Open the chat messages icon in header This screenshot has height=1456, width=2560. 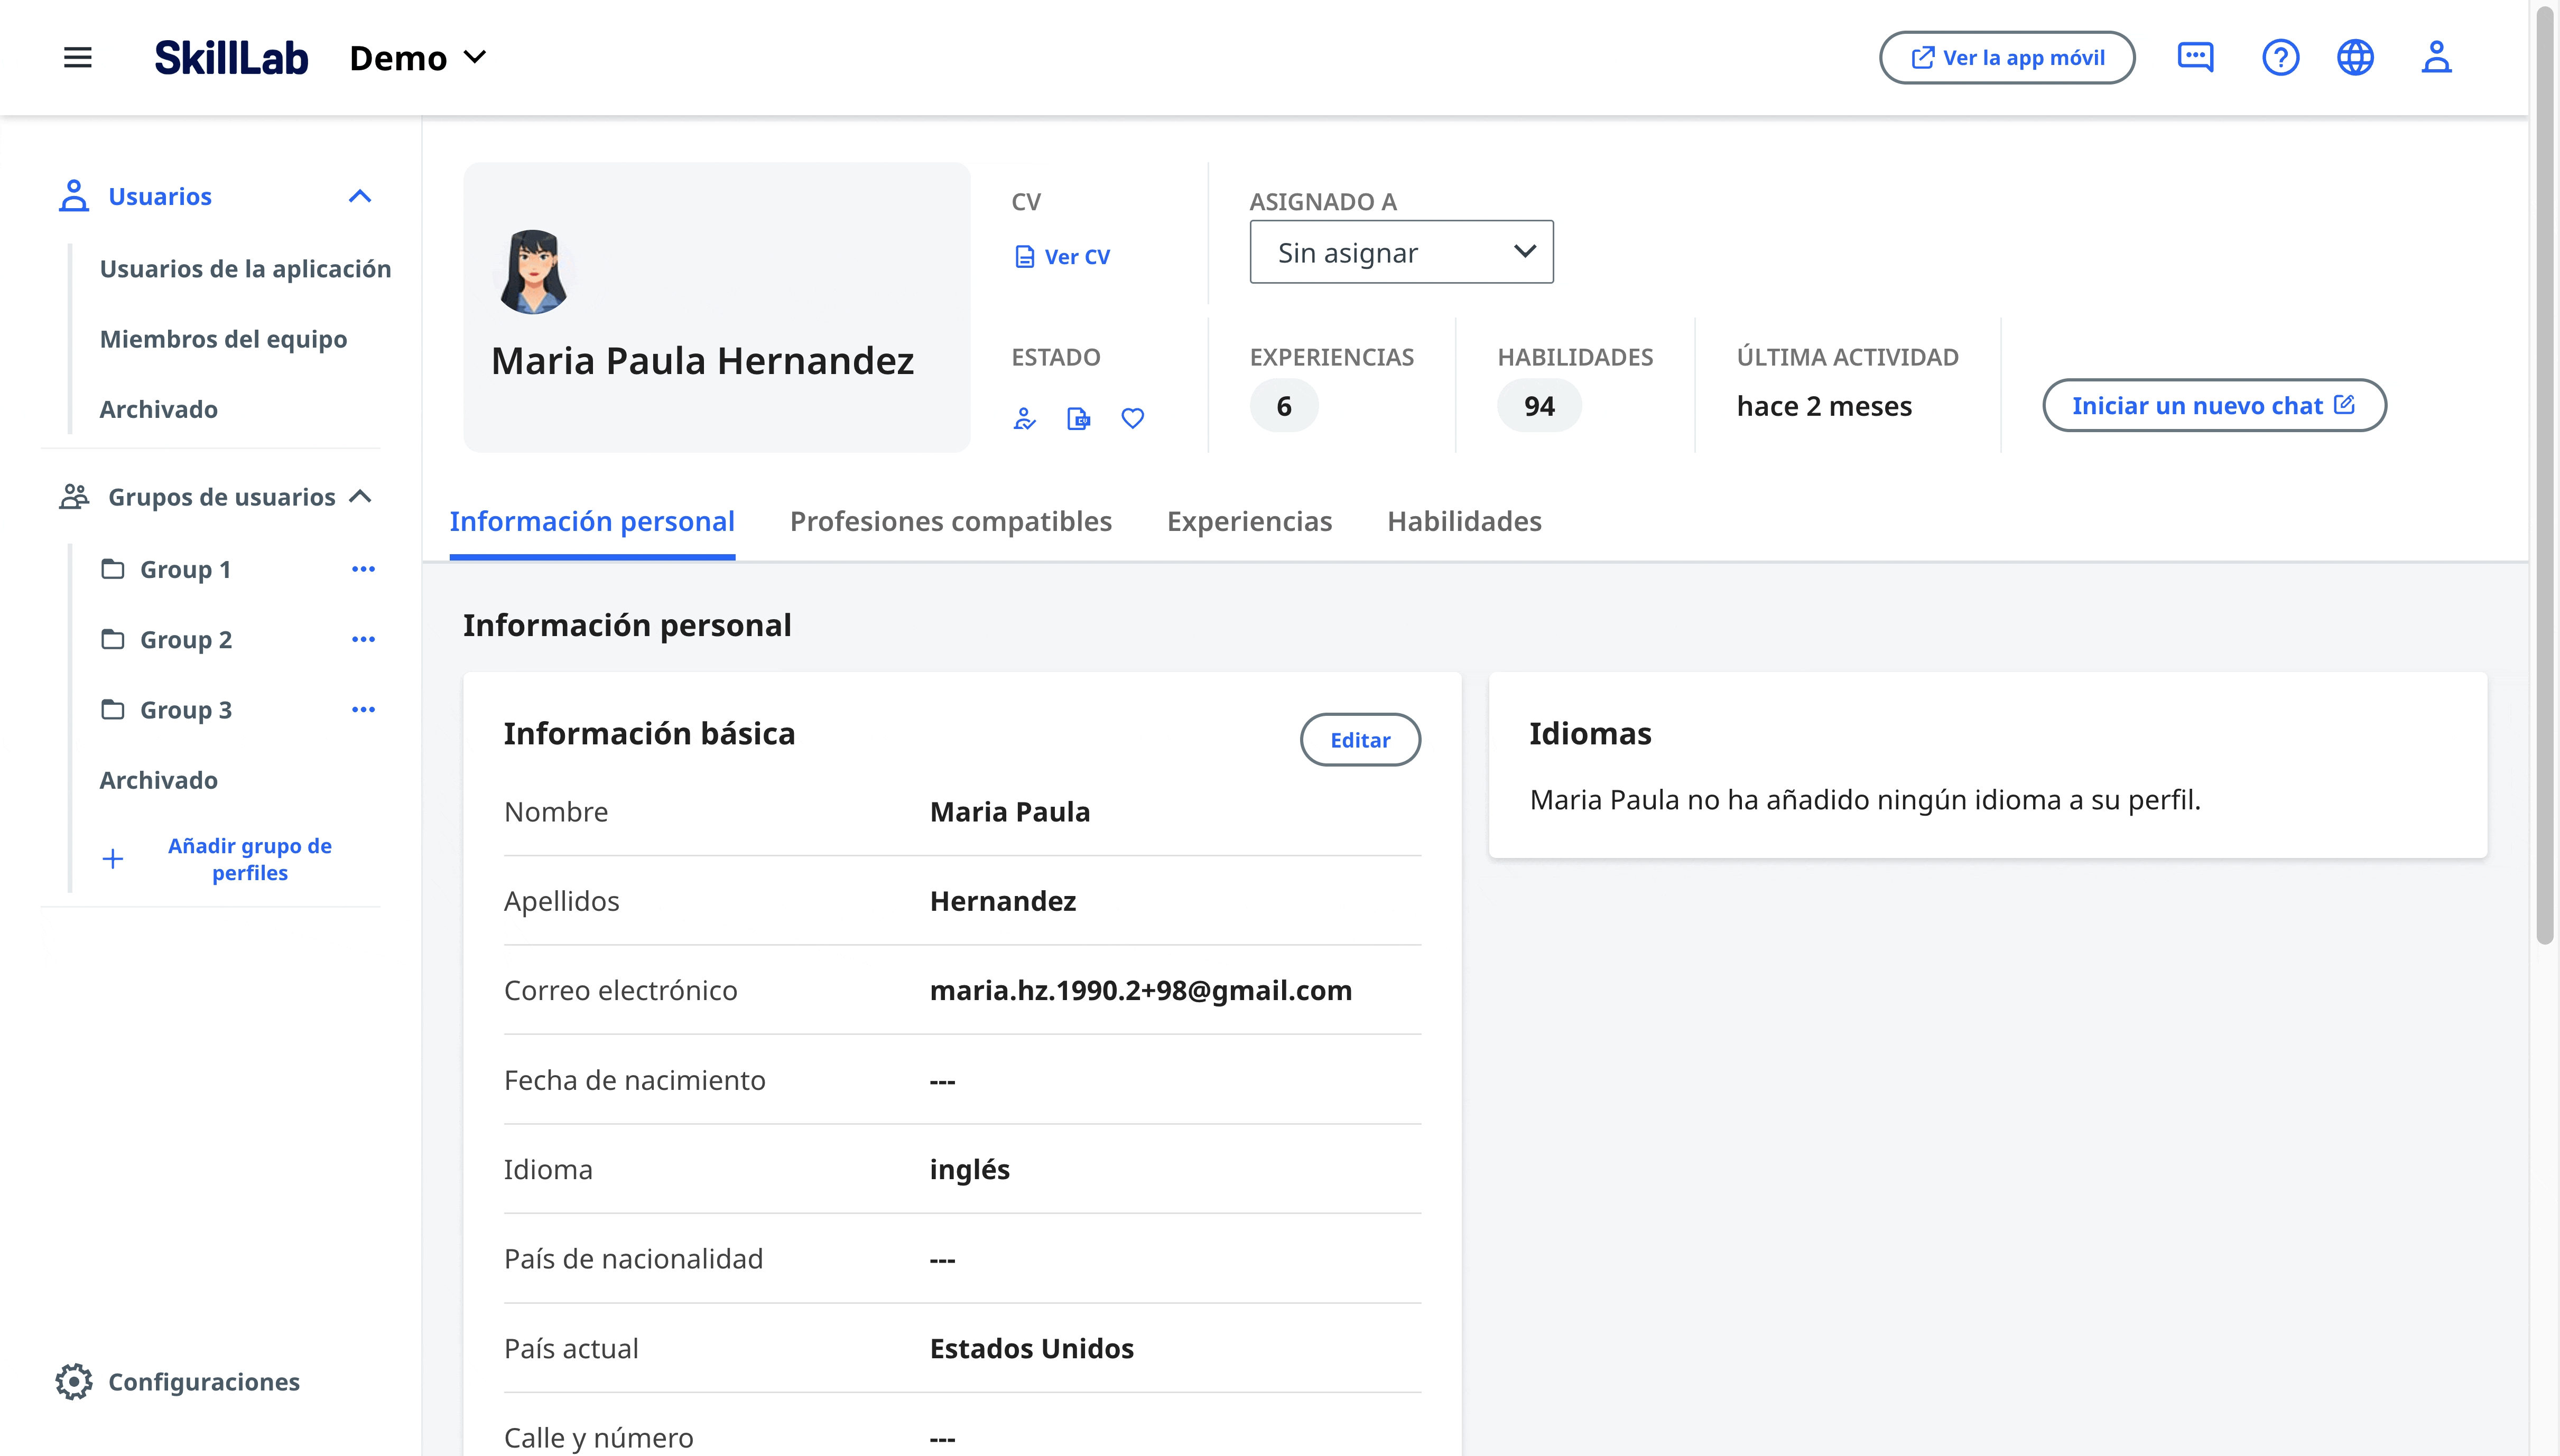[x=2195, y=58]
